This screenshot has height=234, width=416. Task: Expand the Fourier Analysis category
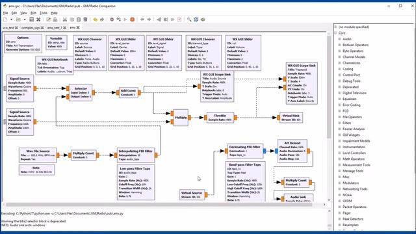tap(339, 129)
